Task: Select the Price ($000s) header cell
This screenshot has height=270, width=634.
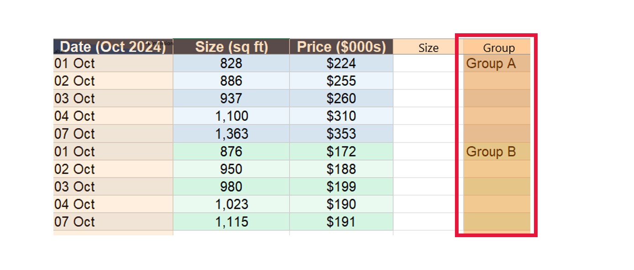Action: click(341, 47)
